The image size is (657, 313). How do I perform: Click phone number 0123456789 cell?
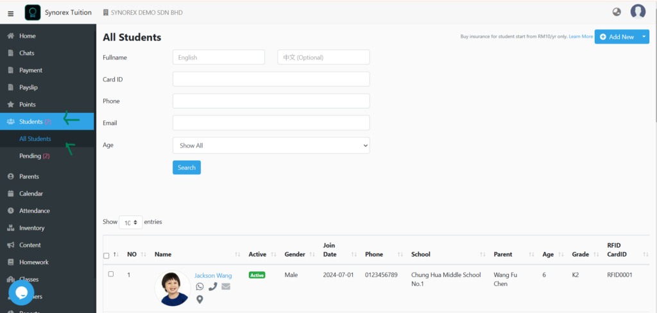tap(381, 275)
